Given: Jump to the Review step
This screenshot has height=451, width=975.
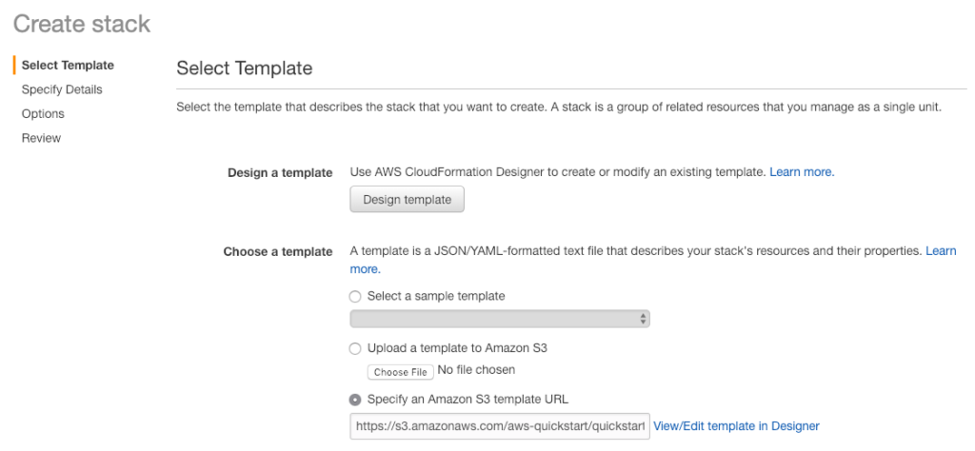Looking at the screenshot, I should pos(41,138).
